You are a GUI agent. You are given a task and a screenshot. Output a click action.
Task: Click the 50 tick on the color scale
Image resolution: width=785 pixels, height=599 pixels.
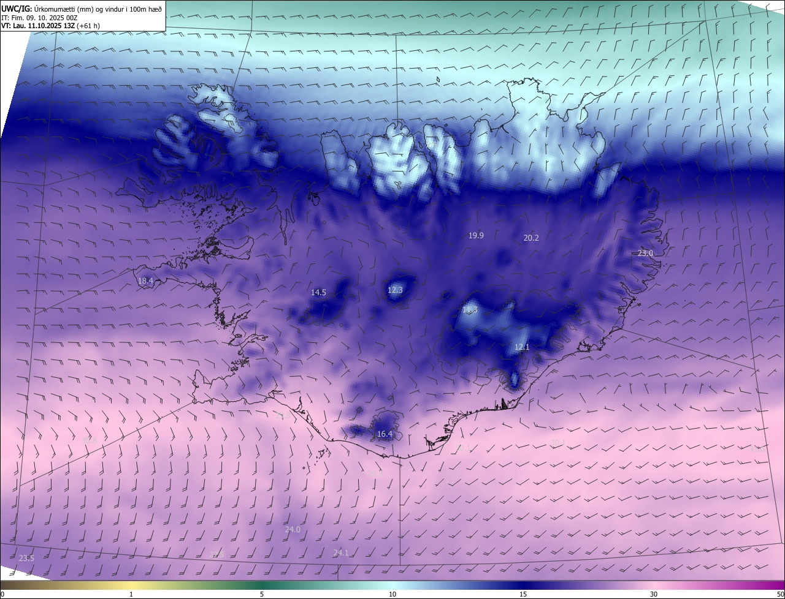780,594
